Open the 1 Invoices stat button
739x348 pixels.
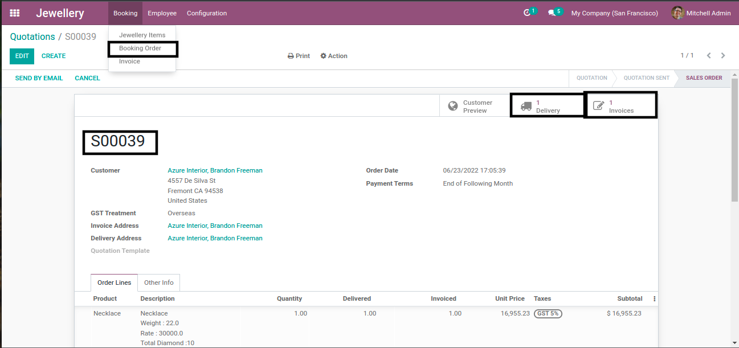coord(621,107)
